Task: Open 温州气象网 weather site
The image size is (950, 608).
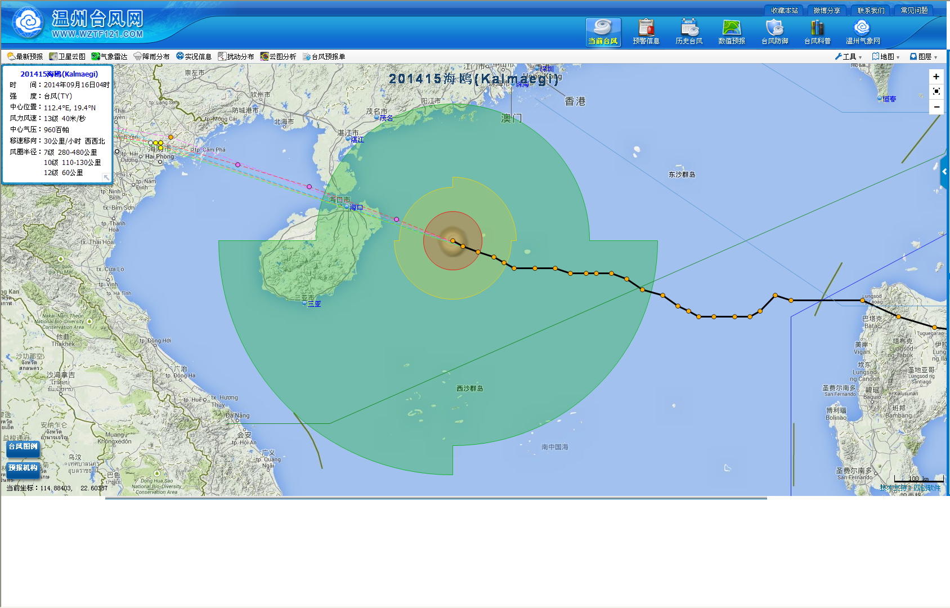Action: (x=862, y=32)
